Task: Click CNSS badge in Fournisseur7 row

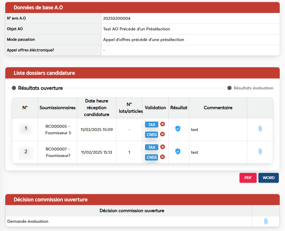Action: click(x=152, y=157)
